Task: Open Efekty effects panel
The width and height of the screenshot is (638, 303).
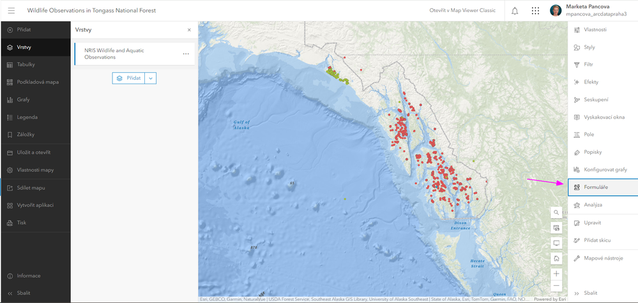Action: coord(603,82)
